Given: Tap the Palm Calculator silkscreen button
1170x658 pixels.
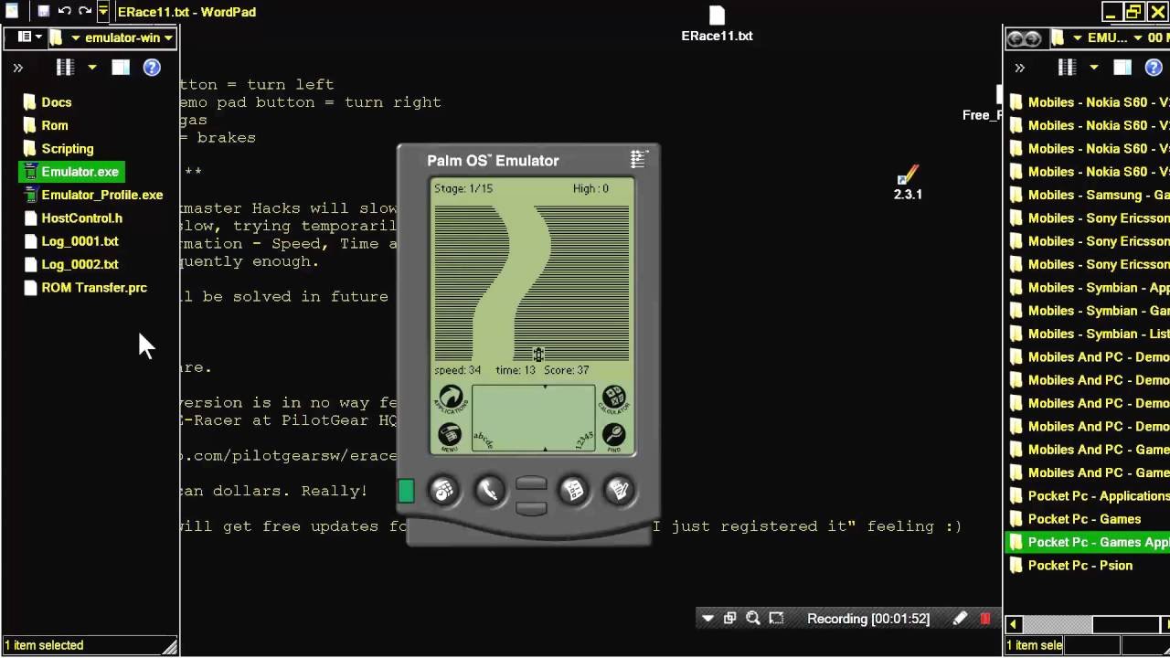Looking at the screenshot, I should click(613, 398).
